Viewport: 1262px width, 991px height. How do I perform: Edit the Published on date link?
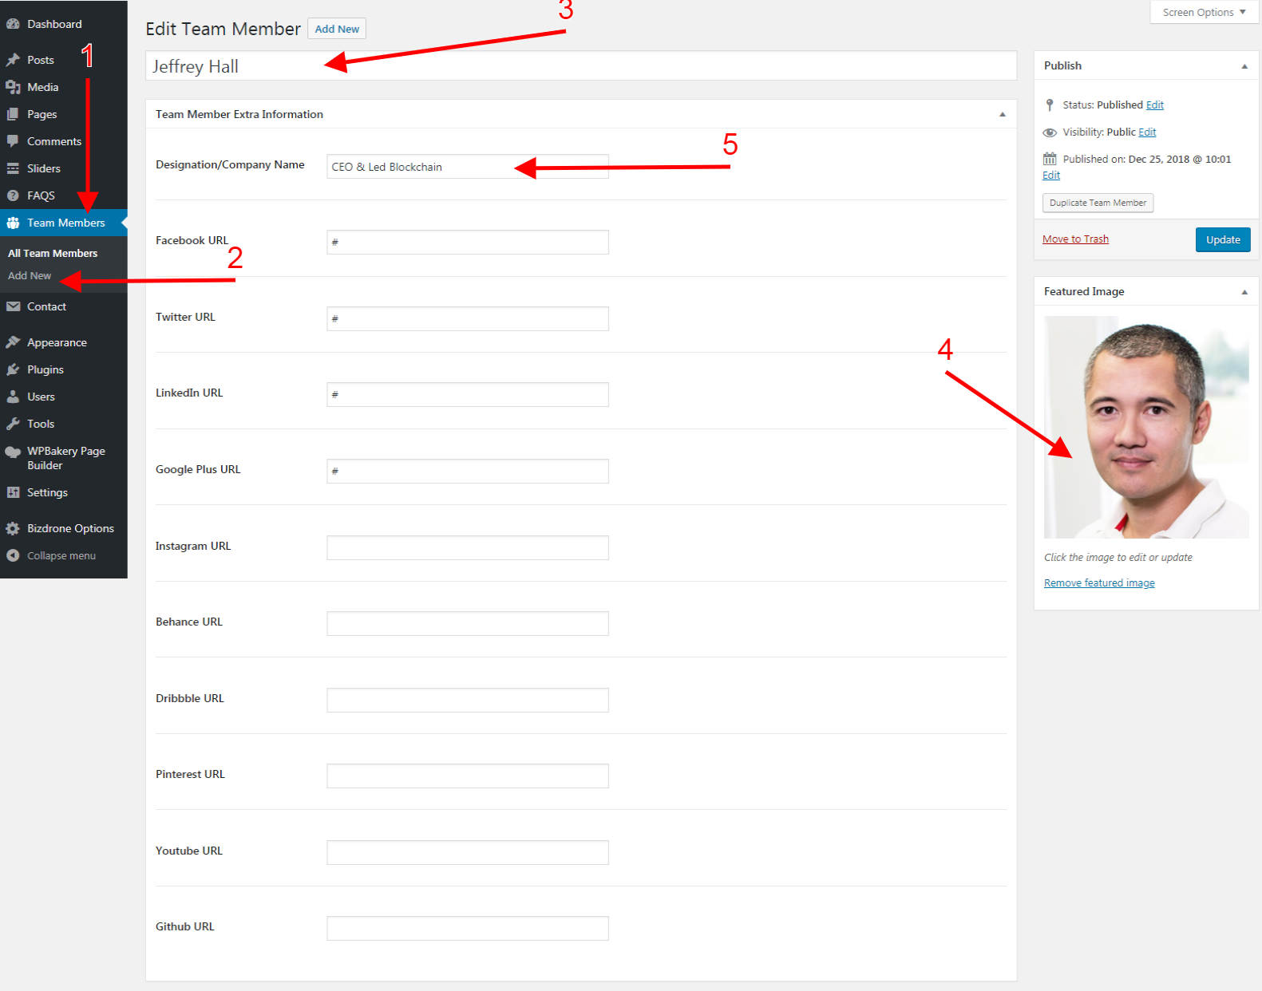1051,175
